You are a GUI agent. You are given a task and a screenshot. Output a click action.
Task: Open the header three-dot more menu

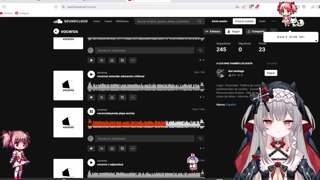[x=274, y=21]
